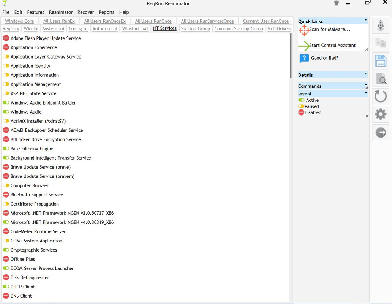
Task: Toggle the Computer Browser paused switch
Action: 6,185
